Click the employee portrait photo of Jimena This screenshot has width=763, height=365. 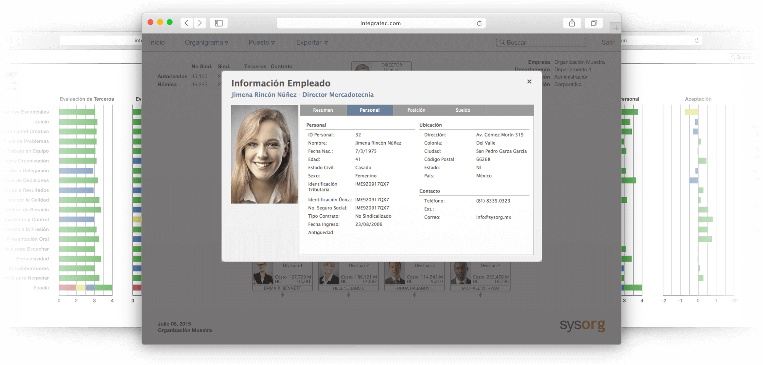tap(265, 154)
